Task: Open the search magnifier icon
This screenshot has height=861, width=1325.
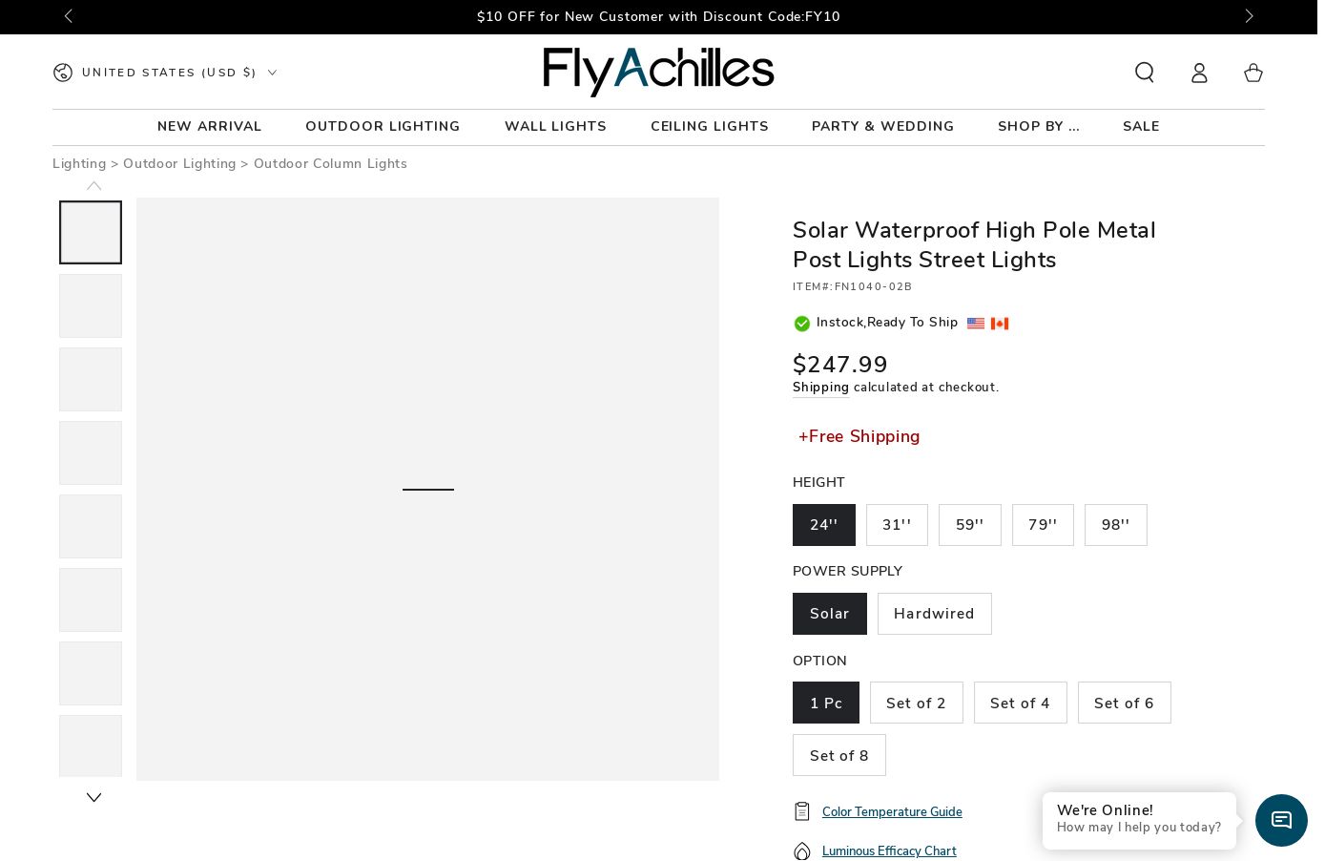Action: 1145,73
